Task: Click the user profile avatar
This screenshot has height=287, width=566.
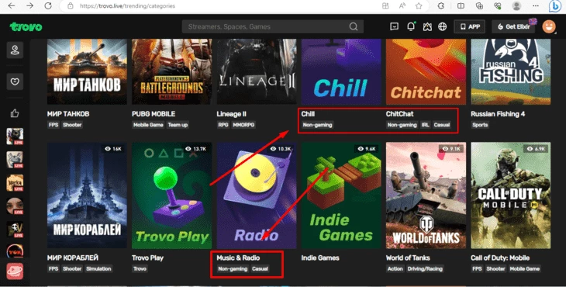Action: point(549,26)
